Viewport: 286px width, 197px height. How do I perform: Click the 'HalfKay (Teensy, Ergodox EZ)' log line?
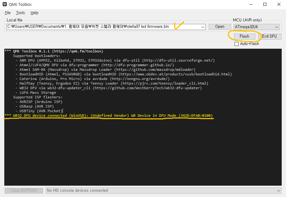tap(112, 83)
